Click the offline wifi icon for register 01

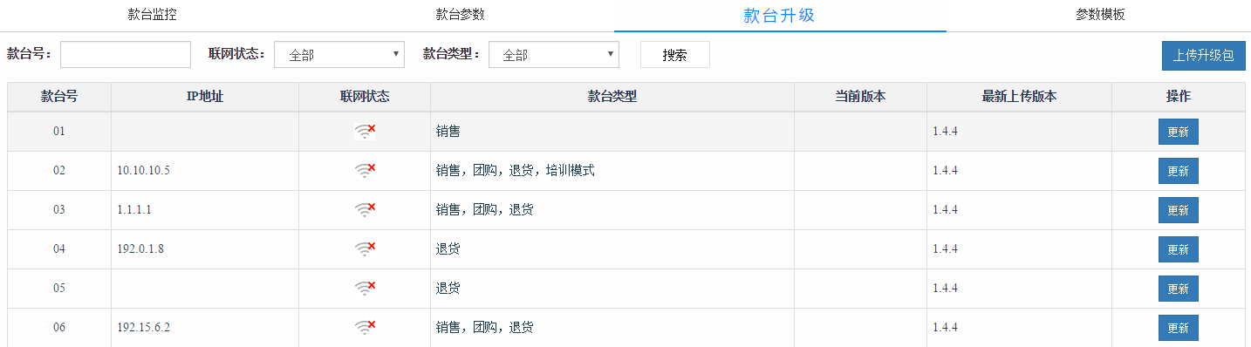pyautogui.click(x=365, y=132)
